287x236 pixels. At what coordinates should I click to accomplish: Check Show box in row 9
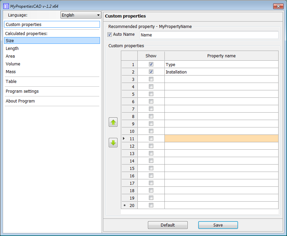coord(151,124)
